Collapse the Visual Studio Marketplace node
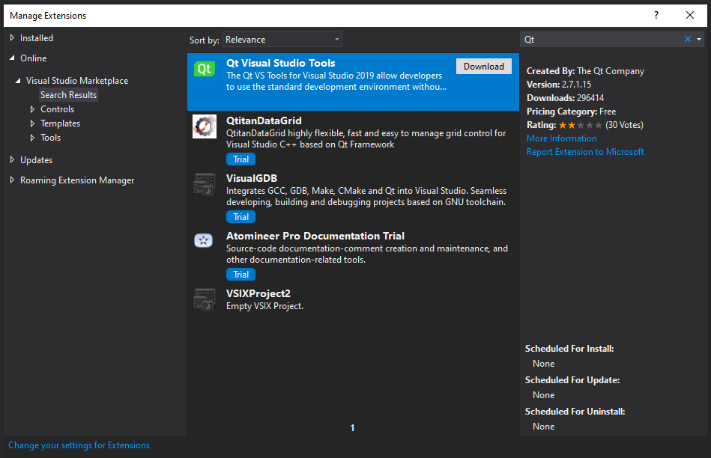711x458 pixels. click(18, 81)
